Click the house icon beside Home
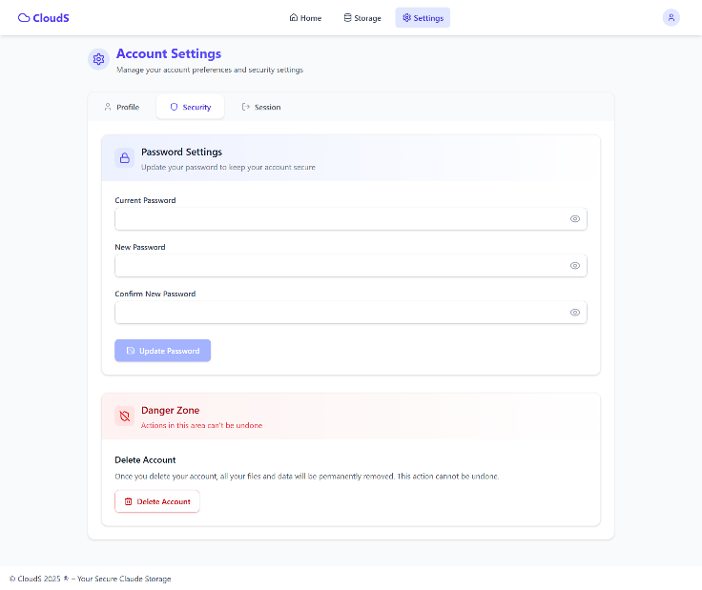The image size is (702, 590). coord(293,17)
